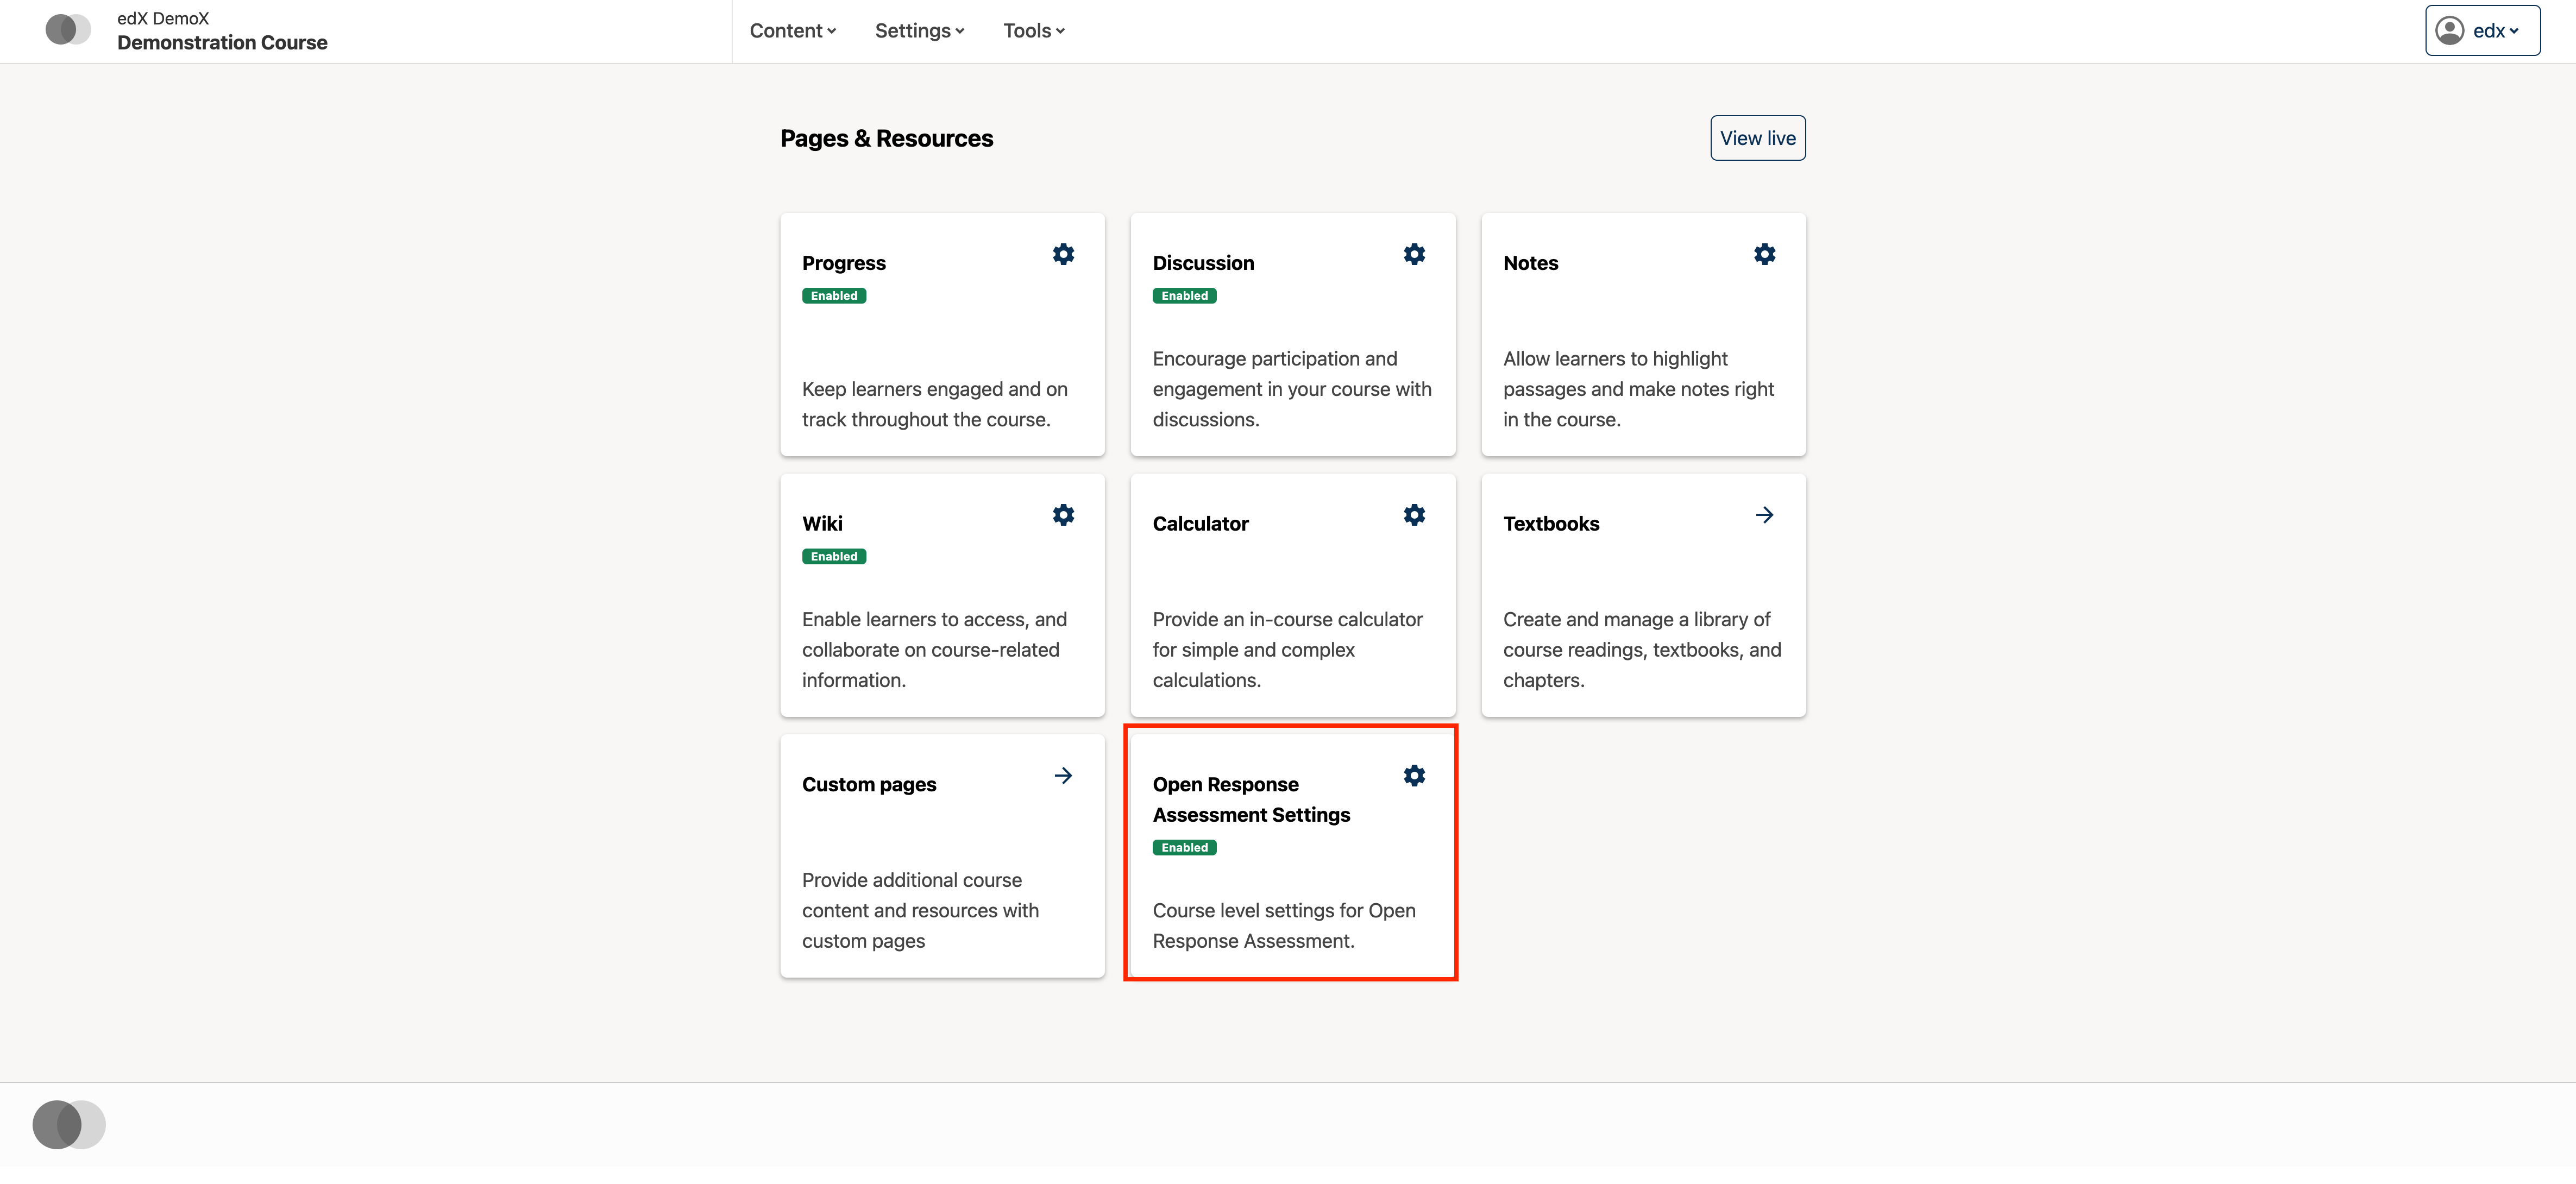Click the Notes card gear icon
The width and height of the screenshot is (2576, 1184).
click(x=1764, y=255)
